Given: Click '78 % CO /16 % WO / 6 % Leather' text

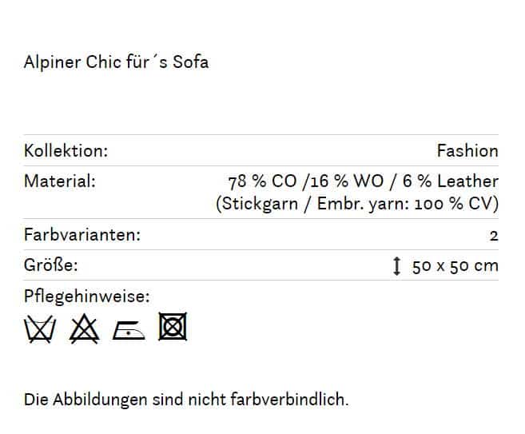Looking at the screenshot, I should coord(364,181).
